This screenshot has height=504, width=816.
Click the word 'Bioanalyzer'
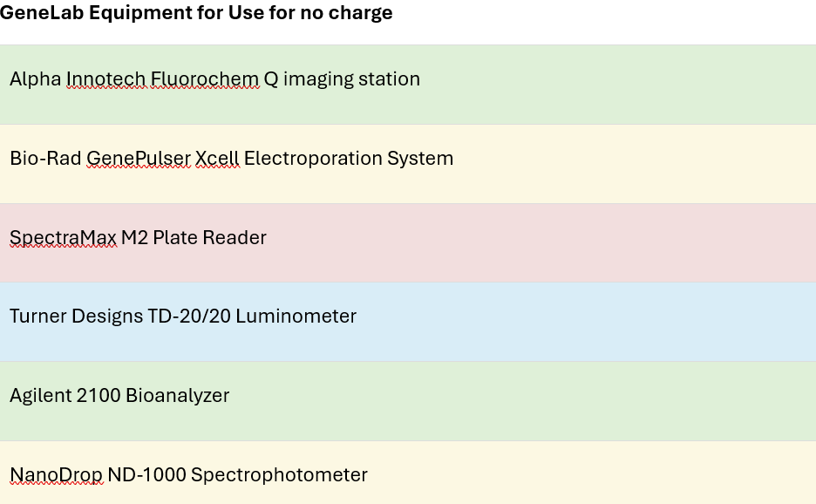[x=177, y=396]
